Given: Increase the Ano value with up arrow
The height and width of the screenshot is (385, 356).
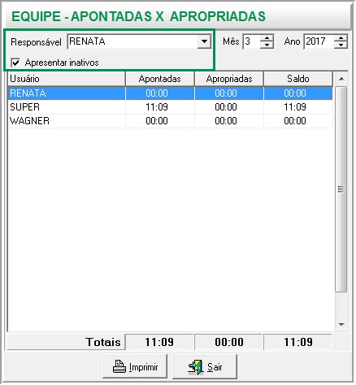Looking at the screenshot, I should point(341,38).
